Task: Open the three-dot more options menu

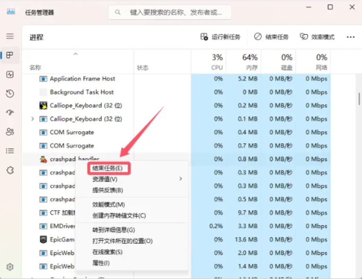Action: coord(351,37)
